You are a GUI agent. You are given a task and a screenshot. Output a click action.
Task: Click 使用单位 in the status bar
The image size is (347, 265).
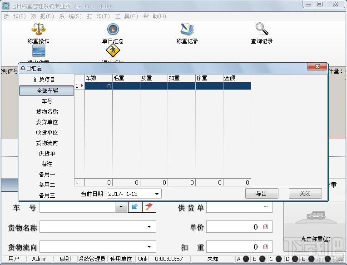(121, 259)
